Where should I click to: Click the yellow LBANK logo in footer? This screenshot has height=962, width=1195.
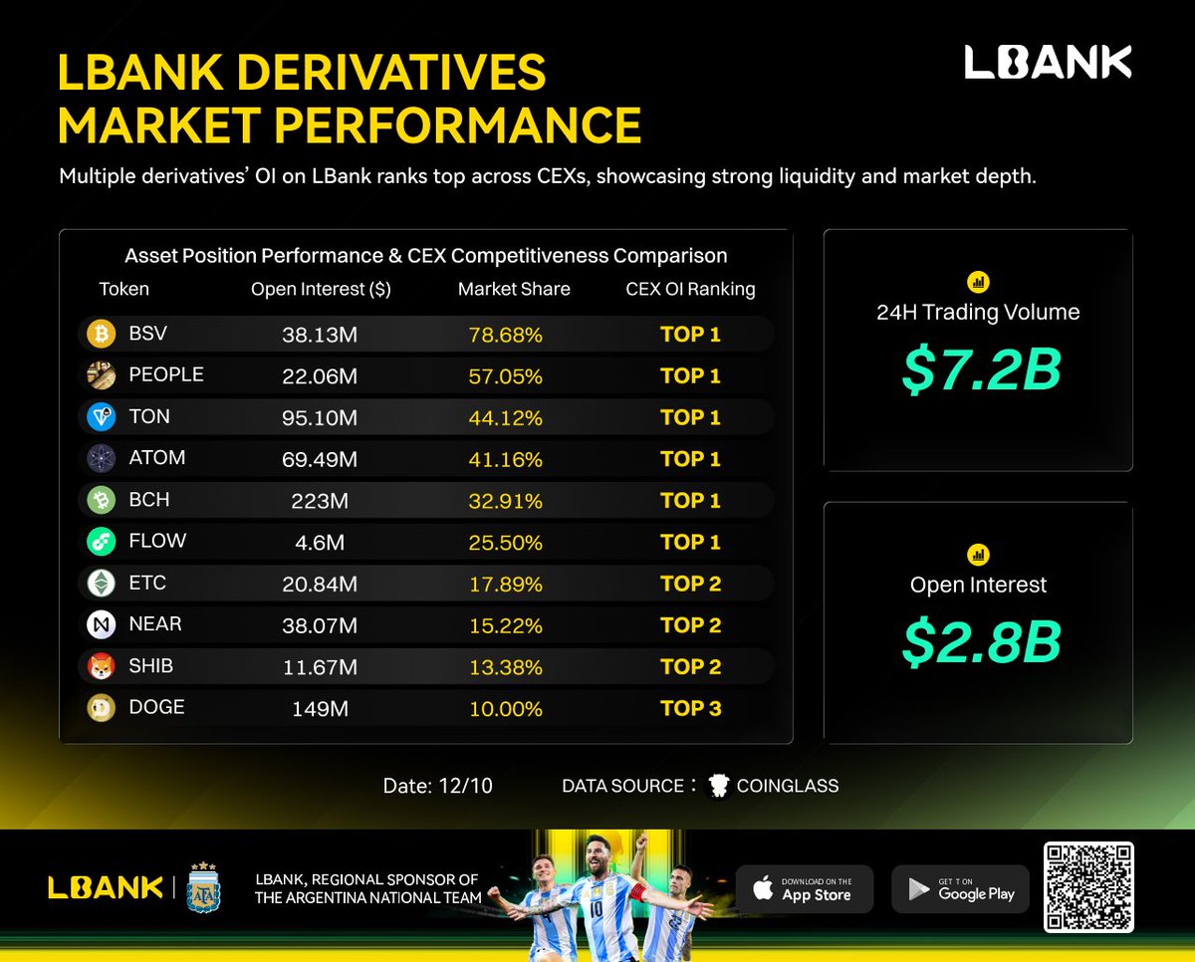point(105,886)
